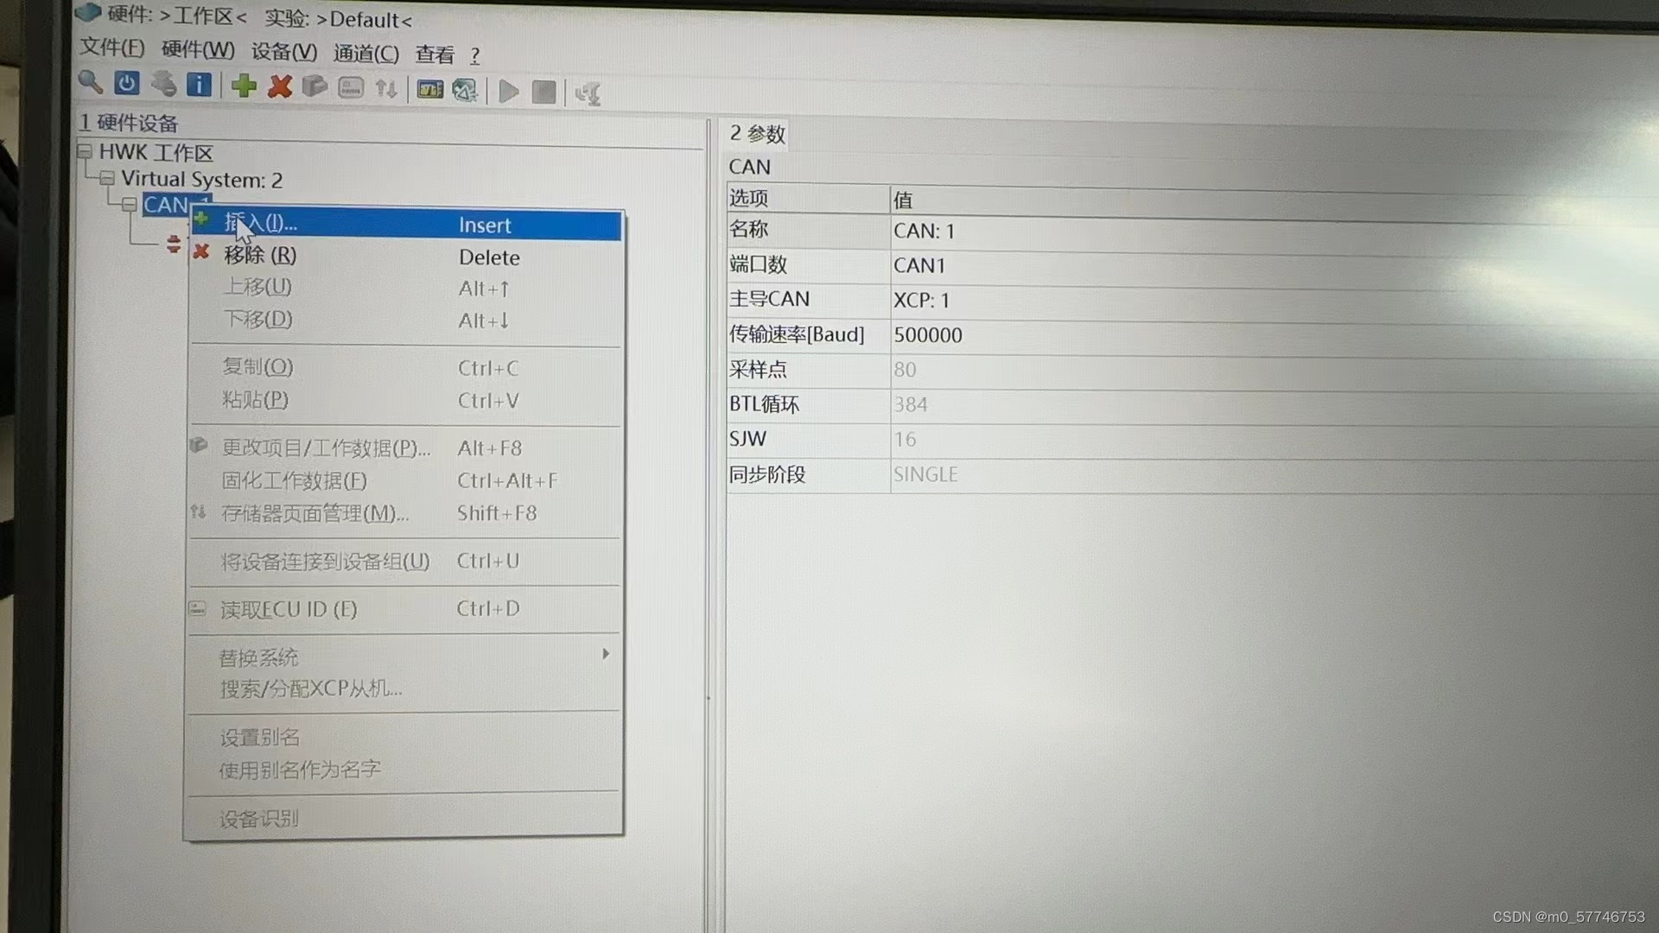The width and height of the screenshot is (1659, 933).
Task: Collapse the Virtual System: 2 node
Action: tap(107, 178)
